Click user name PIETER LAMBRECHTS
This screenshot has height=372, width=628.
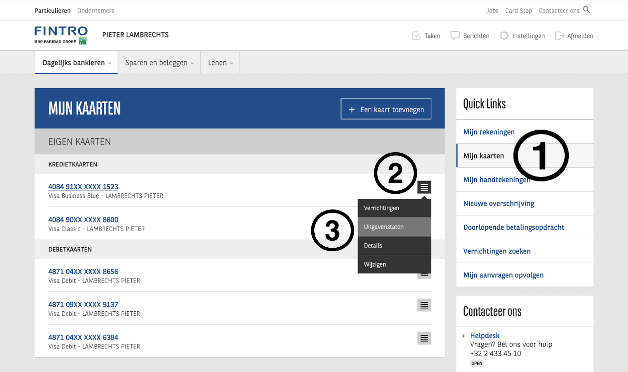click(x=135, y=35)
